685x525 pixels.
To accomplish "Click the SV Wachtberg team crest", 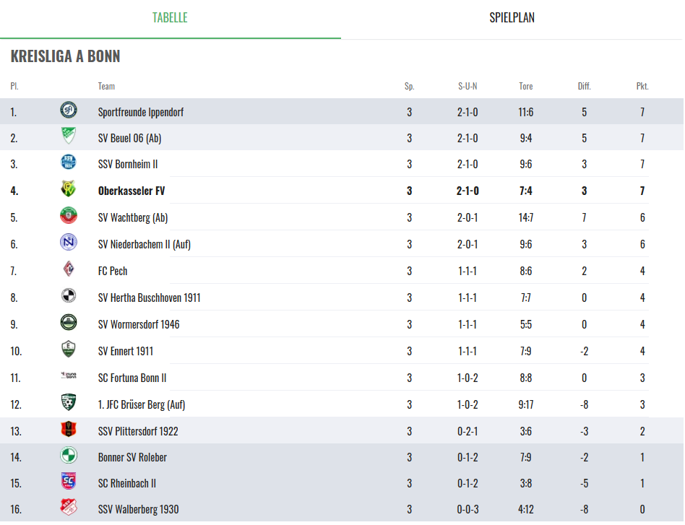I will point(69,217).
